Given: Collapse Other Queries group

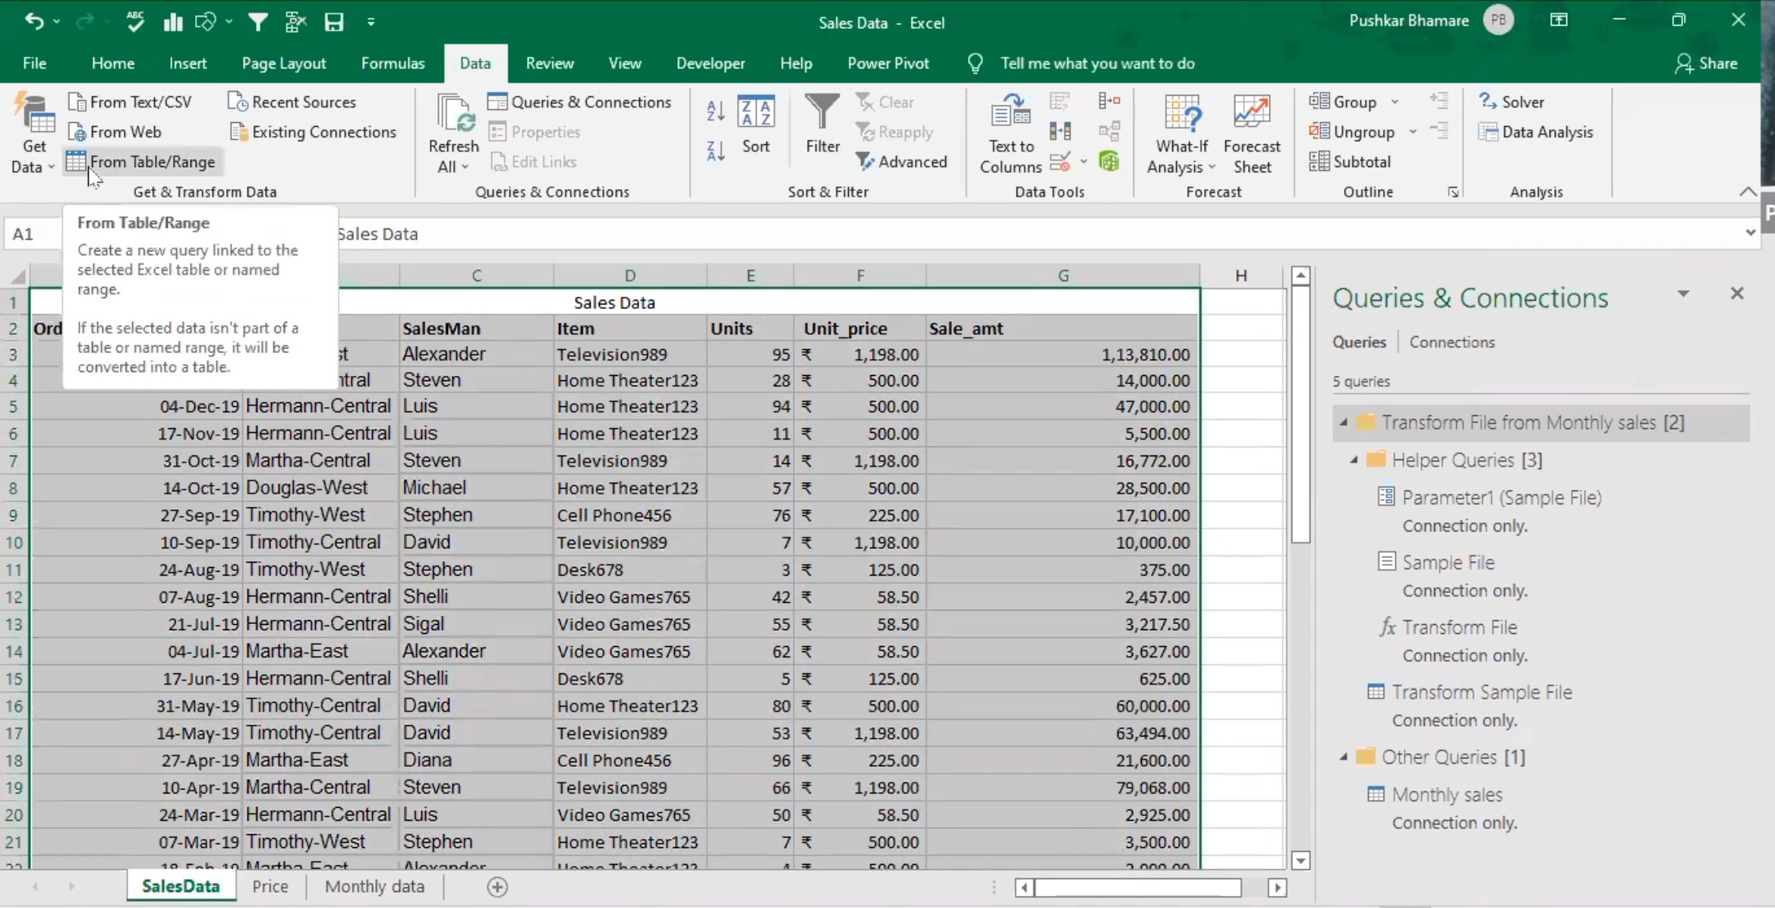Looking at the screenshot, I should pyautogui.click(x=1343, y=757).
